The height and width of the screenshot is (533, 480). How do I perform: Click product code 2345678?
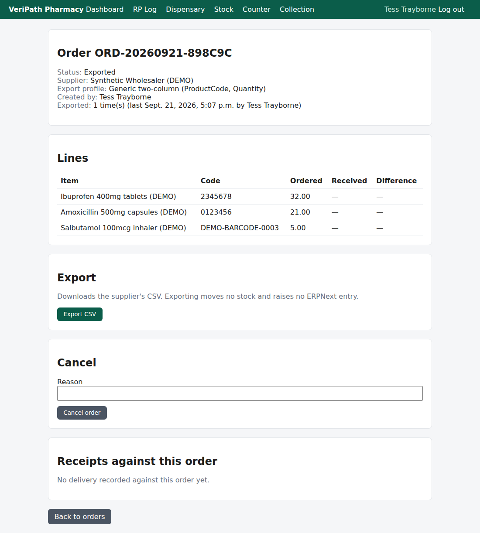coord(216,196)
